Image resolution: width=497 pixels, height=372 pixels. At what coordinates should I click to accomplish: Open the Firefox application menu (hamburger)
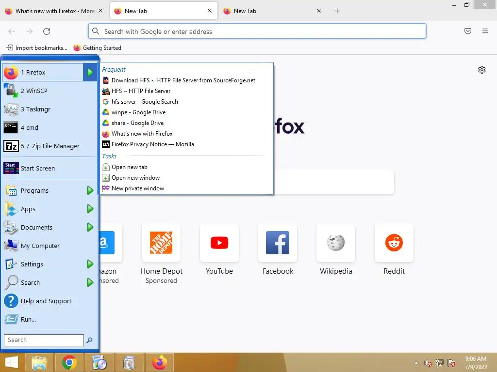click(x=485, y=31)
